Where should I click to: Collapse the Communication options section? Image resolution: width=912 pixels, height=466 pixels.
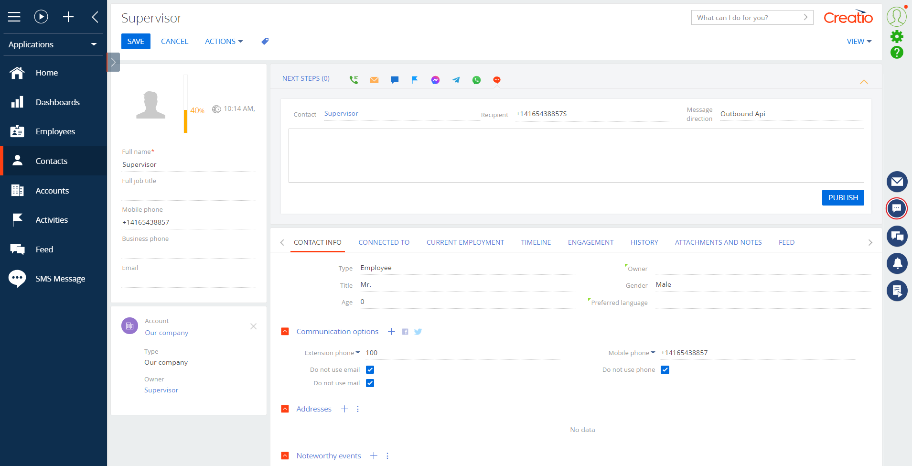[285, 331]
